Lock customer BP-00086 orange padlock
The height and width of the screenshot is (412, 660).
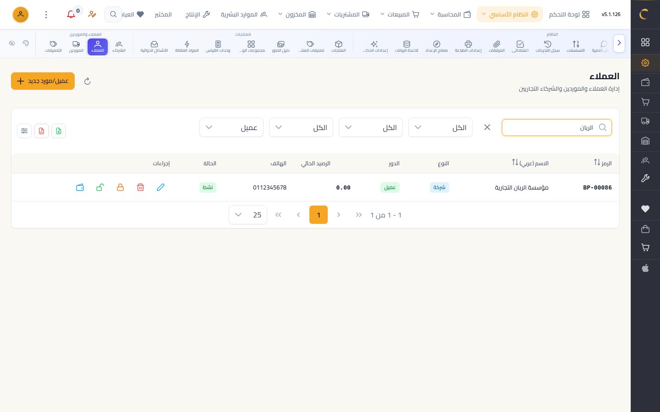[x=120, y=187]
